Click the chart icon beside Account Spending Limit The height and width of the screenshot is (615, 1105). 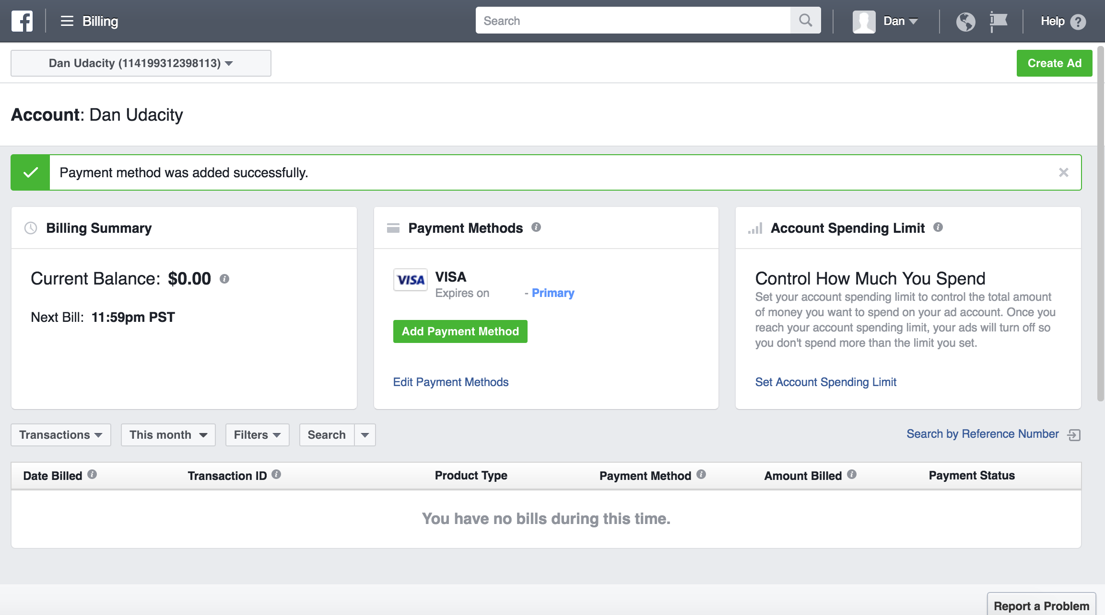click(x=755, y=228)
